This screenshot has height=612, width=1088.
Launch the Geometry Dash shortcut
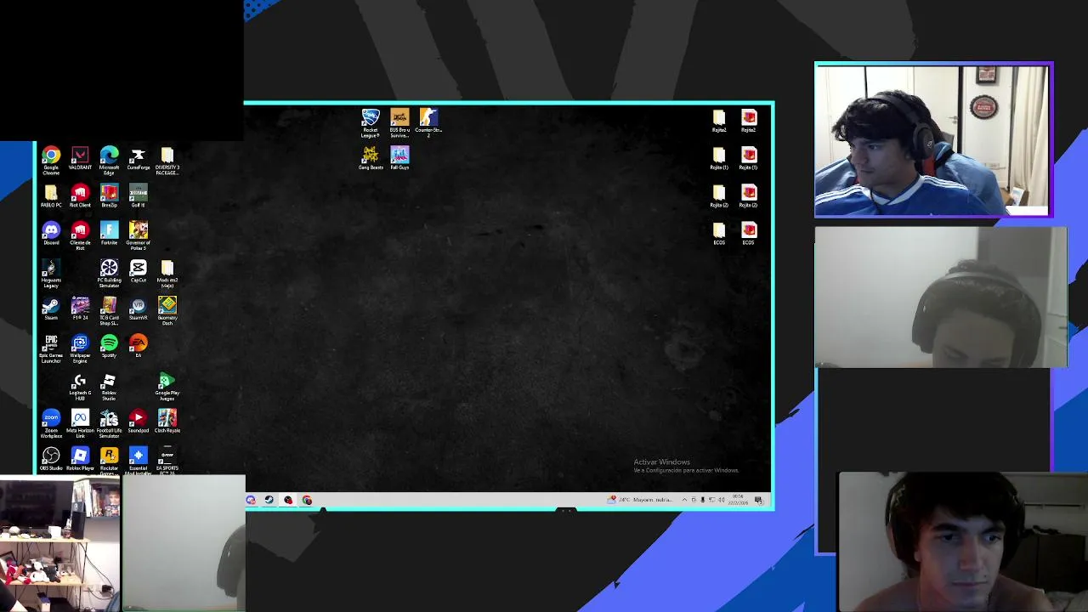(167, 311)
